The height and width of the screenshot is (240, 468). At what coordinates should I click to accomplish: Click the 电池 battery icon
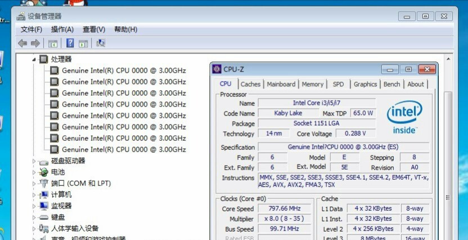coord(43,172)
